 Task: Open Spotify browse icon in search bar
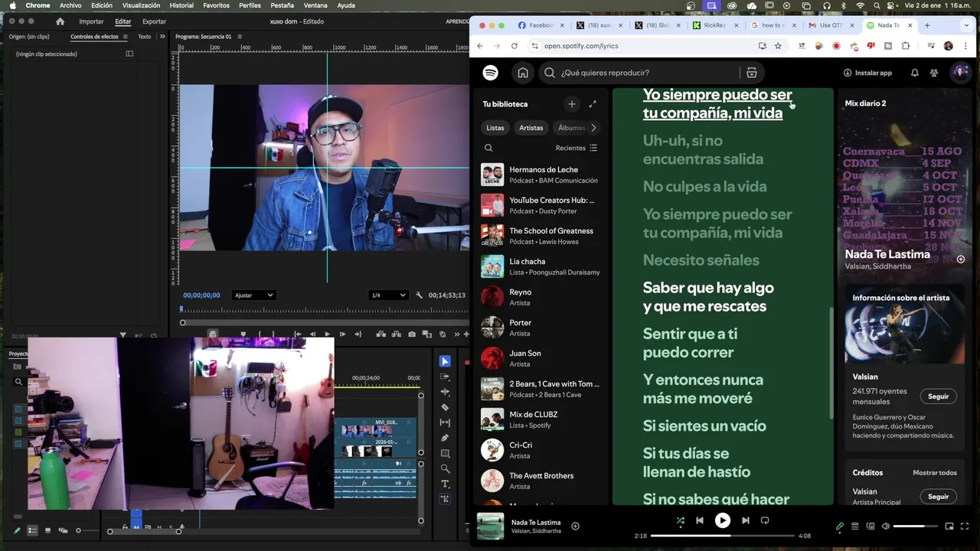pyautogui.click(x=751, y=73)
